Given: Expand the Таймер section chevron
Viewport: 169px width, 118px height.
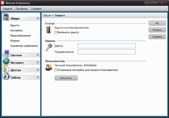Looking at the screenshot, I should (38, 77).
